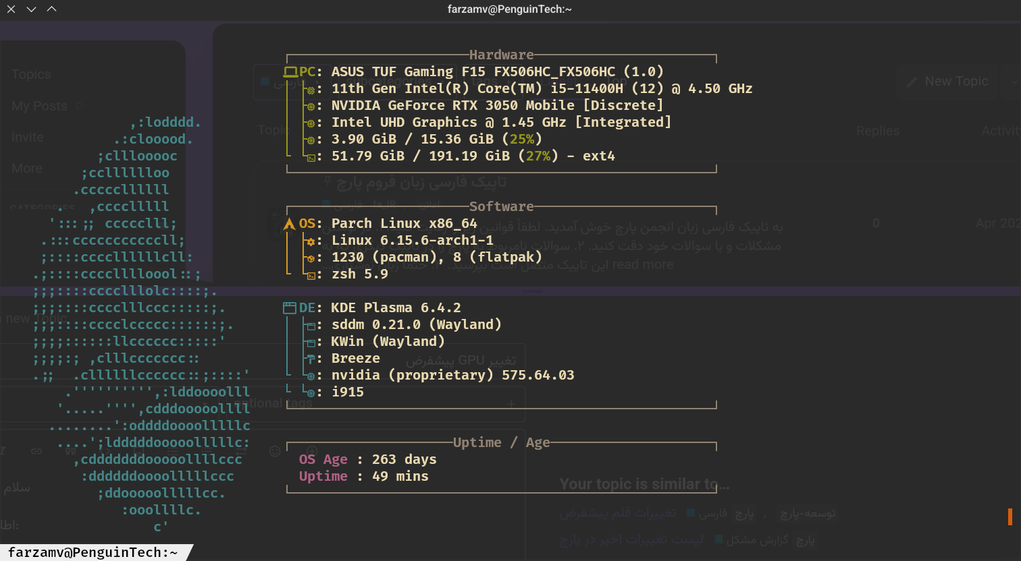
Task: Expand the More section in forum sidebar
Action: 27,169
